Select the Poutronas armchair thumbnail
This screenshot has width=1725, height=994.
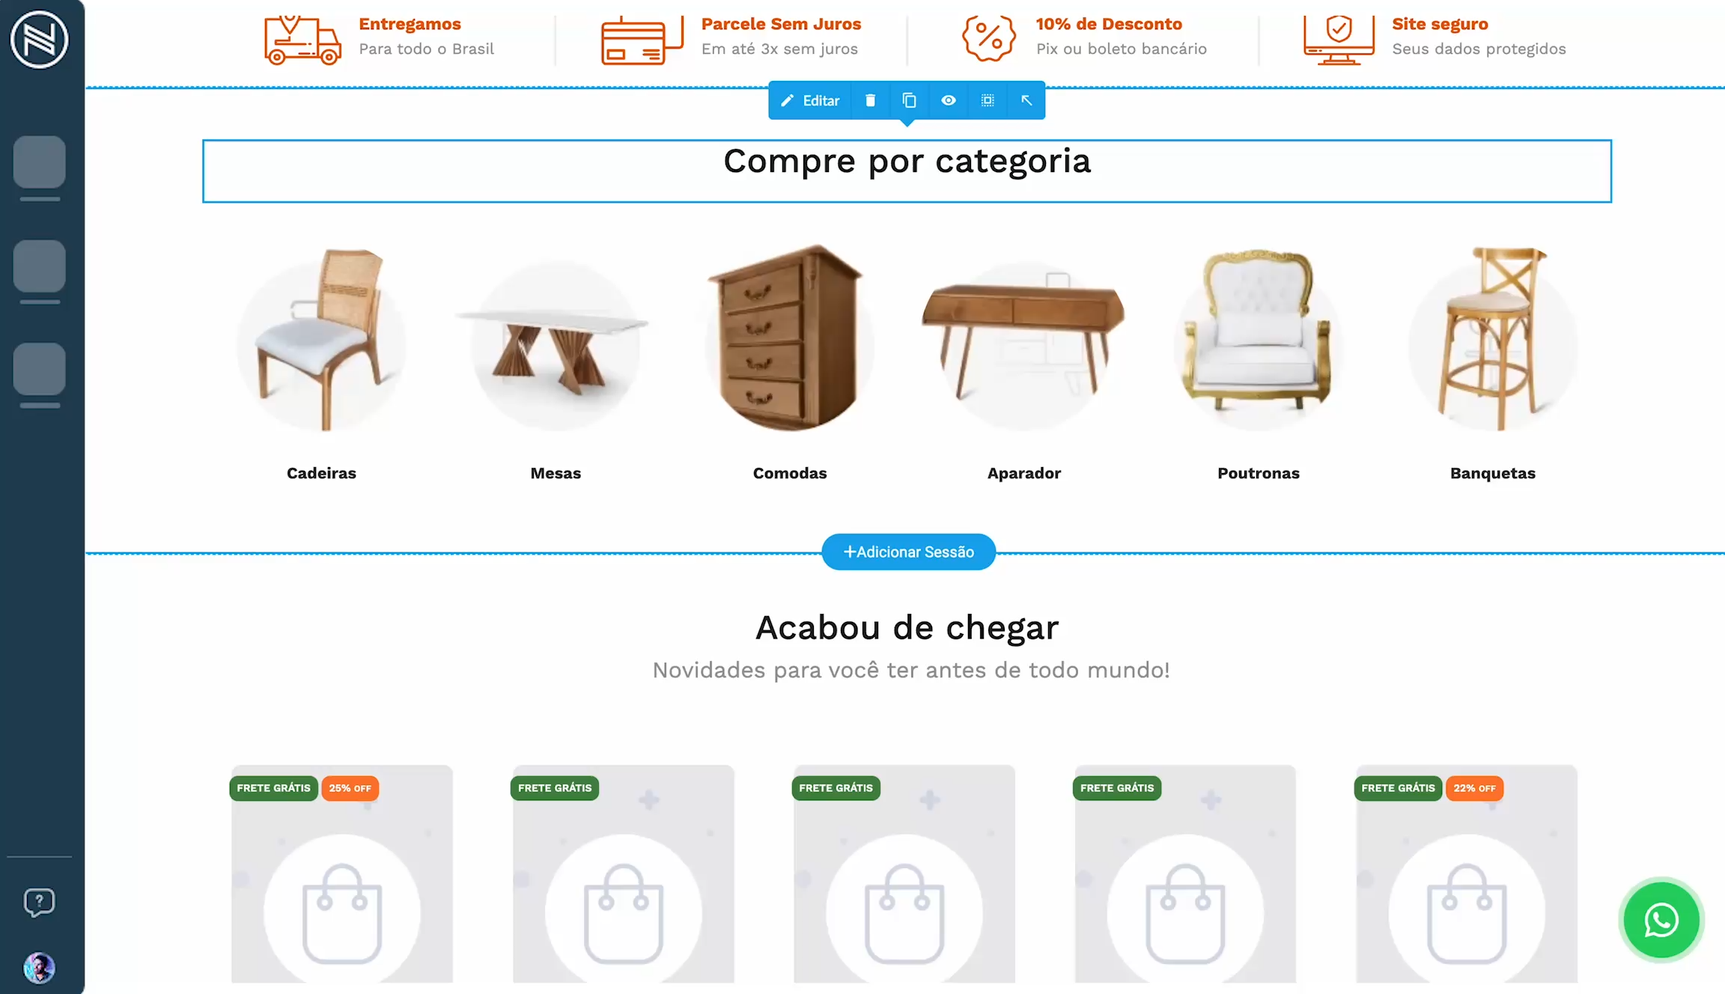(1259, 339)
